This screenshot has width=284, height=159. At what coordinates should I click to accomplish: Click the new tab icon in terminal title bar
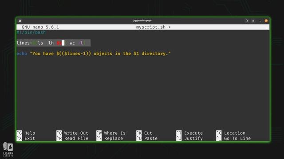coord(20,21)
